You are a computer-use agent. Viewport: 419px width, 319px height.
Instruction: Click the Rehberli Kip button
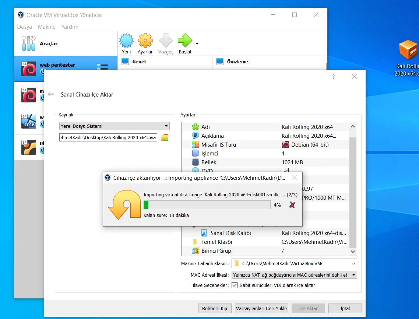(215, 308)
